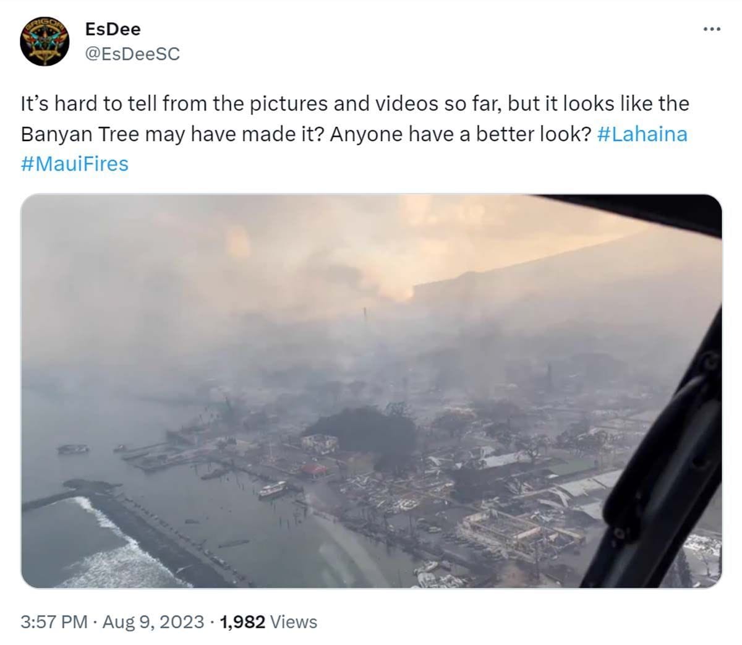Click the Aug 9, 2023 date

pos(153,622)
